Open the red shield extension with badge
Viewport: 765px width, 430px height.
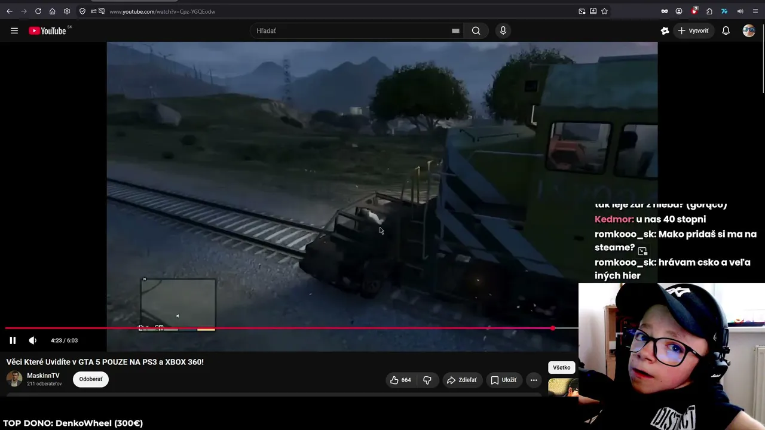tap(694, 11)
